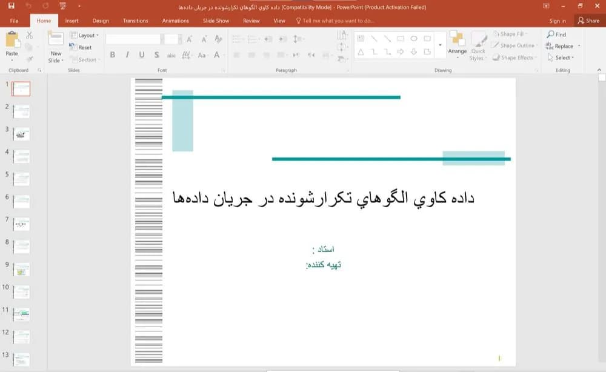Toggle Italic formatting

(127, 55)
